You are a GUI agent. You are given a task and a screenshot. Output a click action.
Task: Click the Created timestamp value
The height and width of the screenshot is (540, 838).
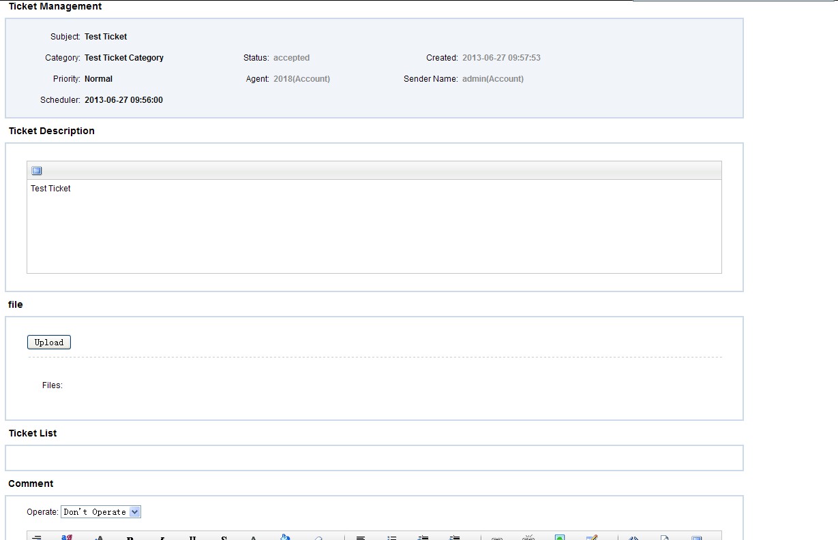click(501, 58)
